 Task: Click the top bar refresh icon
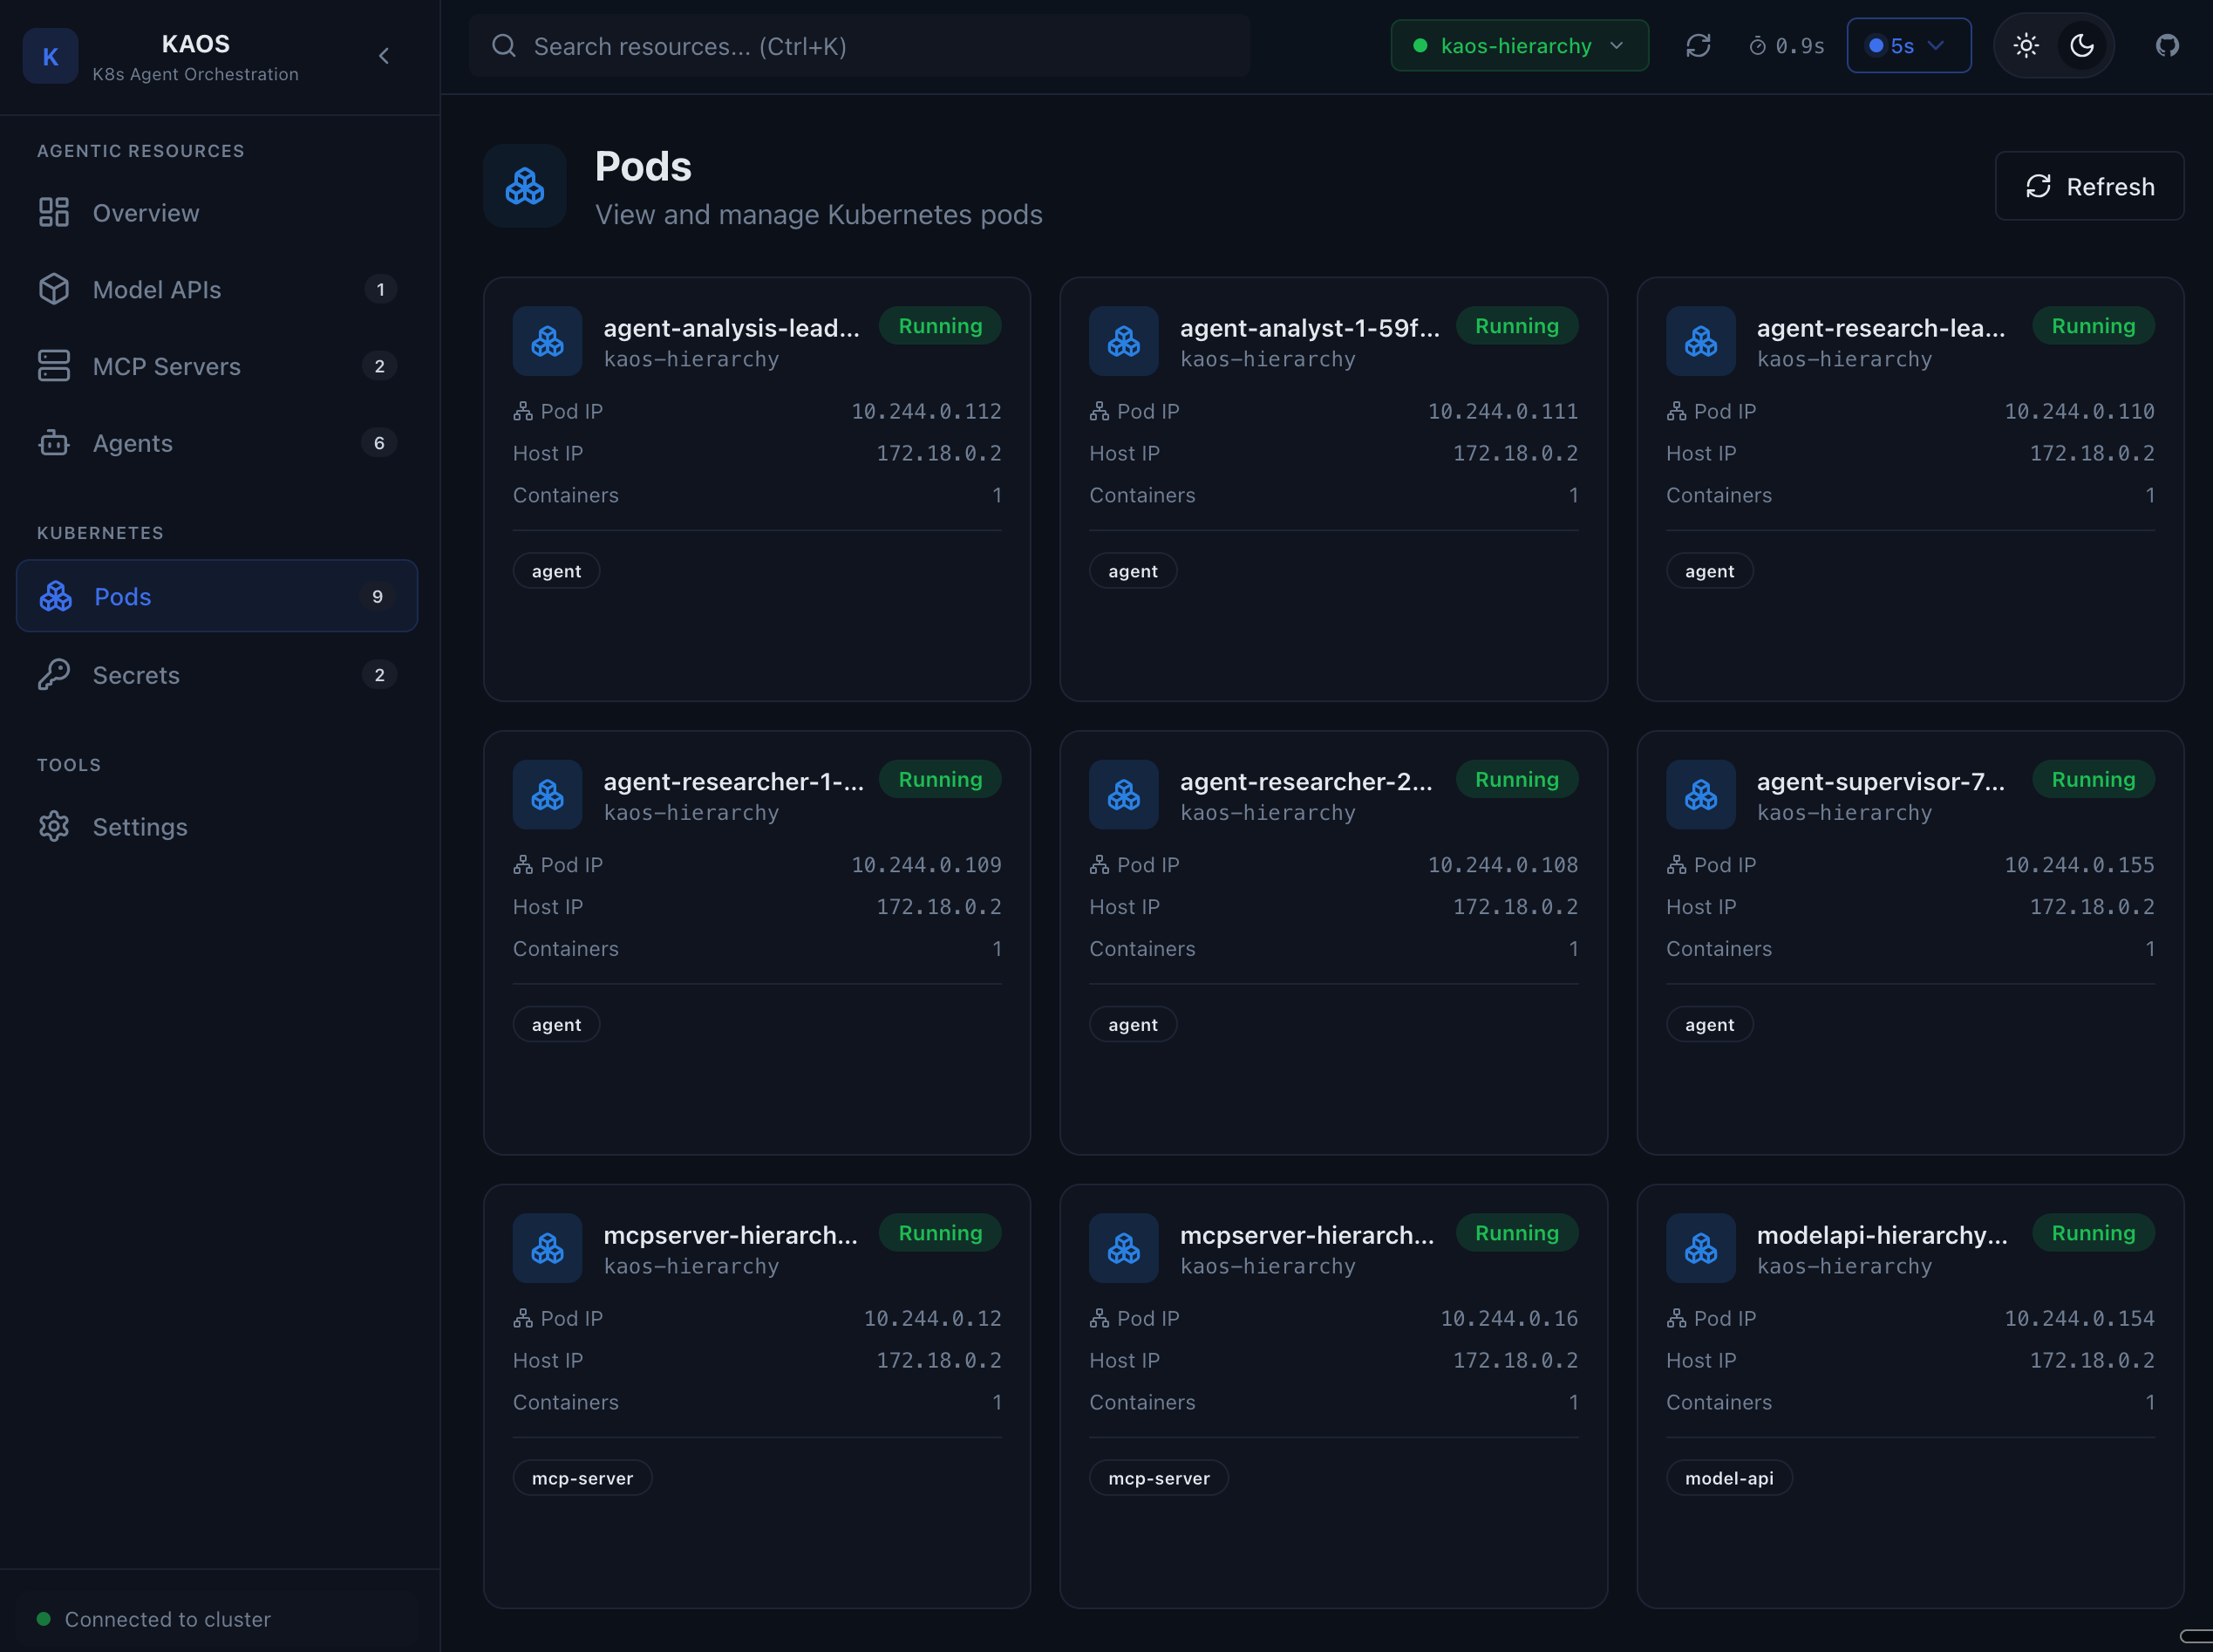pos(1697,45)
